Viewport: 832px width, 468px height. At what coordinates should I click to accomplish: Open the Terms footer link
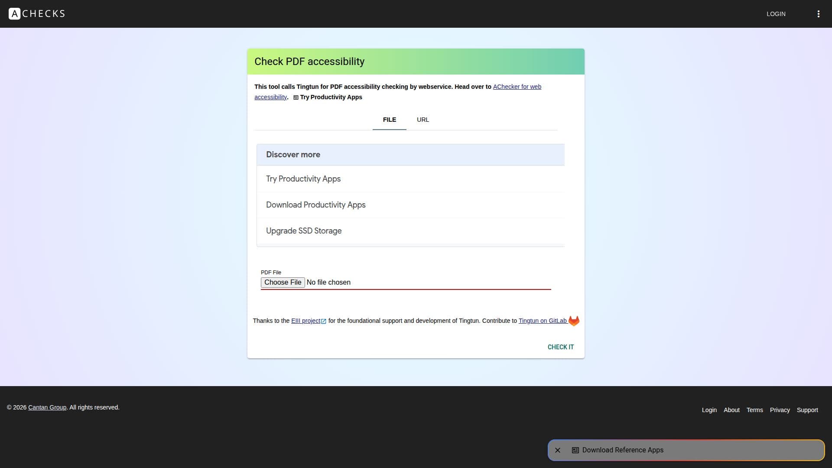(755, 410)
